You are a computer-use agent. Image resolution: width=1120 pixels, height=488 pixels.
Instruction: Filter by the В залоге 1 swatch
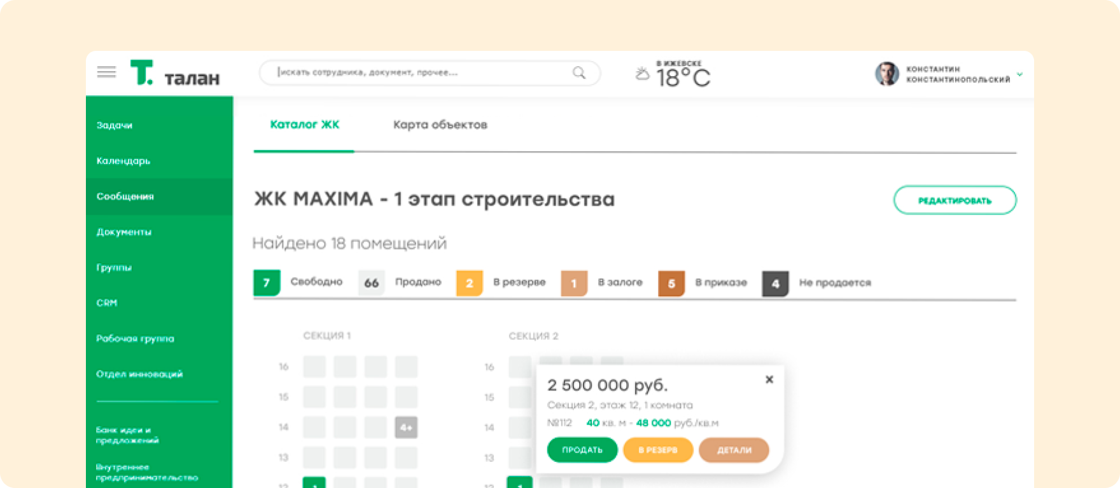pyautogui.click(x=573, y=283)
